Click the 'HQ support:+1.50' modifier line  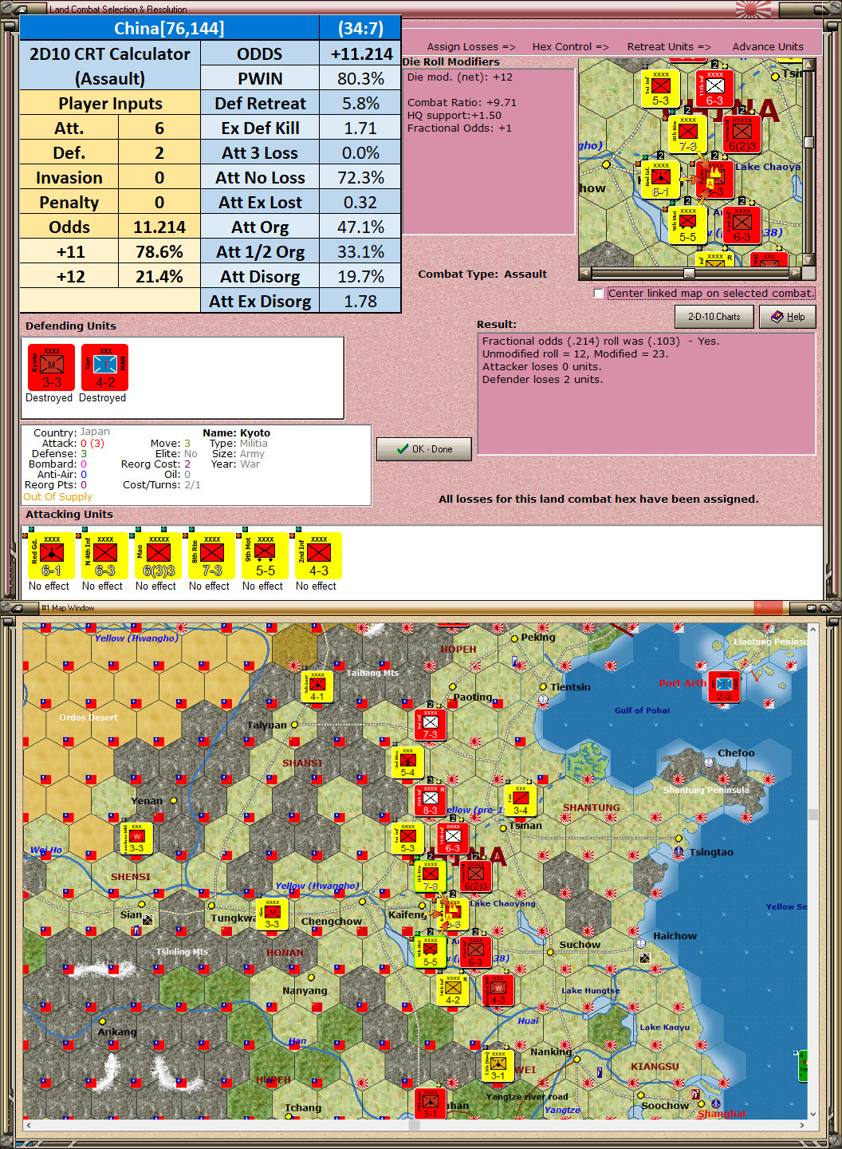click(454, 115)
